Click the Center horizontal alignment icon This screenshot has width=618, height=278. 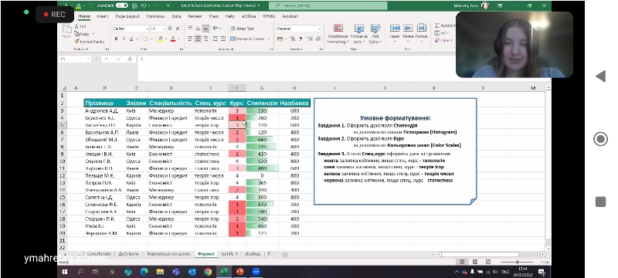198,39
